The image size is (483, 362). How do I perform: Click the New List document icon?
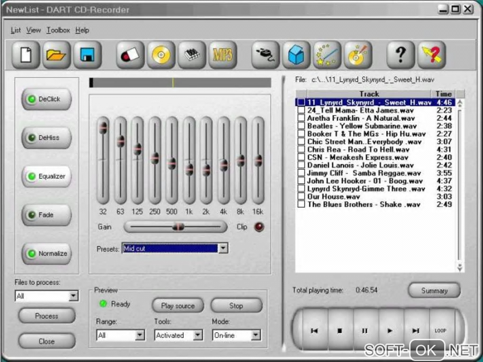tap(26, 55)
